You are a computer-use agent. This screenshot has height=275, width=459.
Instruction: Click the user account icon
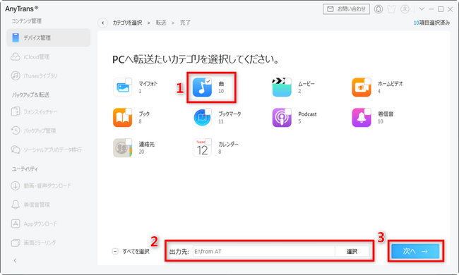(x=405, y=9)
